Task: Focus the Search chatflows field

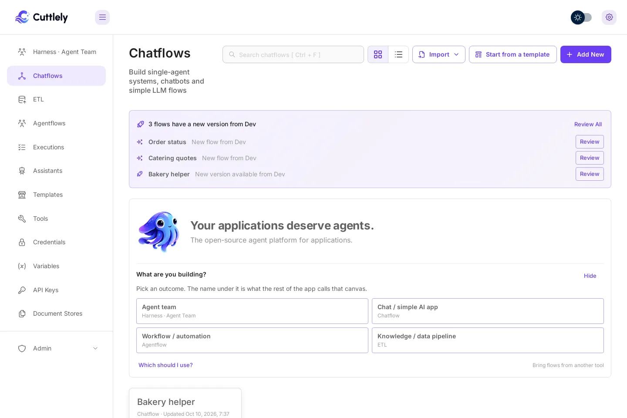Action: point(293,54)
